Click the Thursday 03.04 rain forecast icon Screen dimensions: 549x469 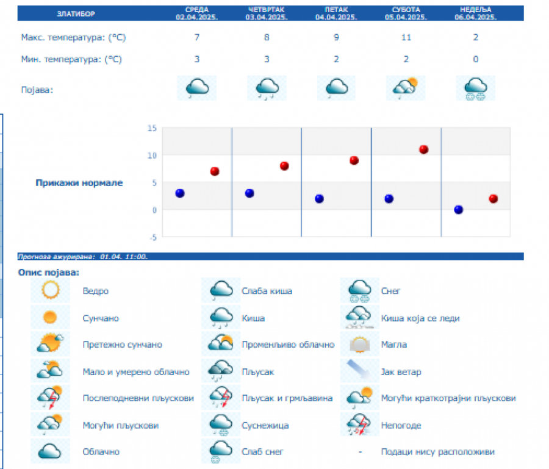(x=267, y=88)
